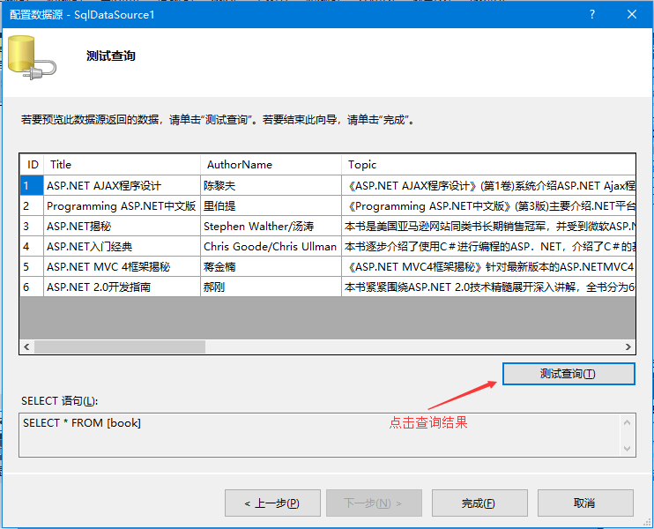Viewport: 654px width, 529px height.
Task: Click scroll down arrow in SELECT box
Action: click(627, 448)
